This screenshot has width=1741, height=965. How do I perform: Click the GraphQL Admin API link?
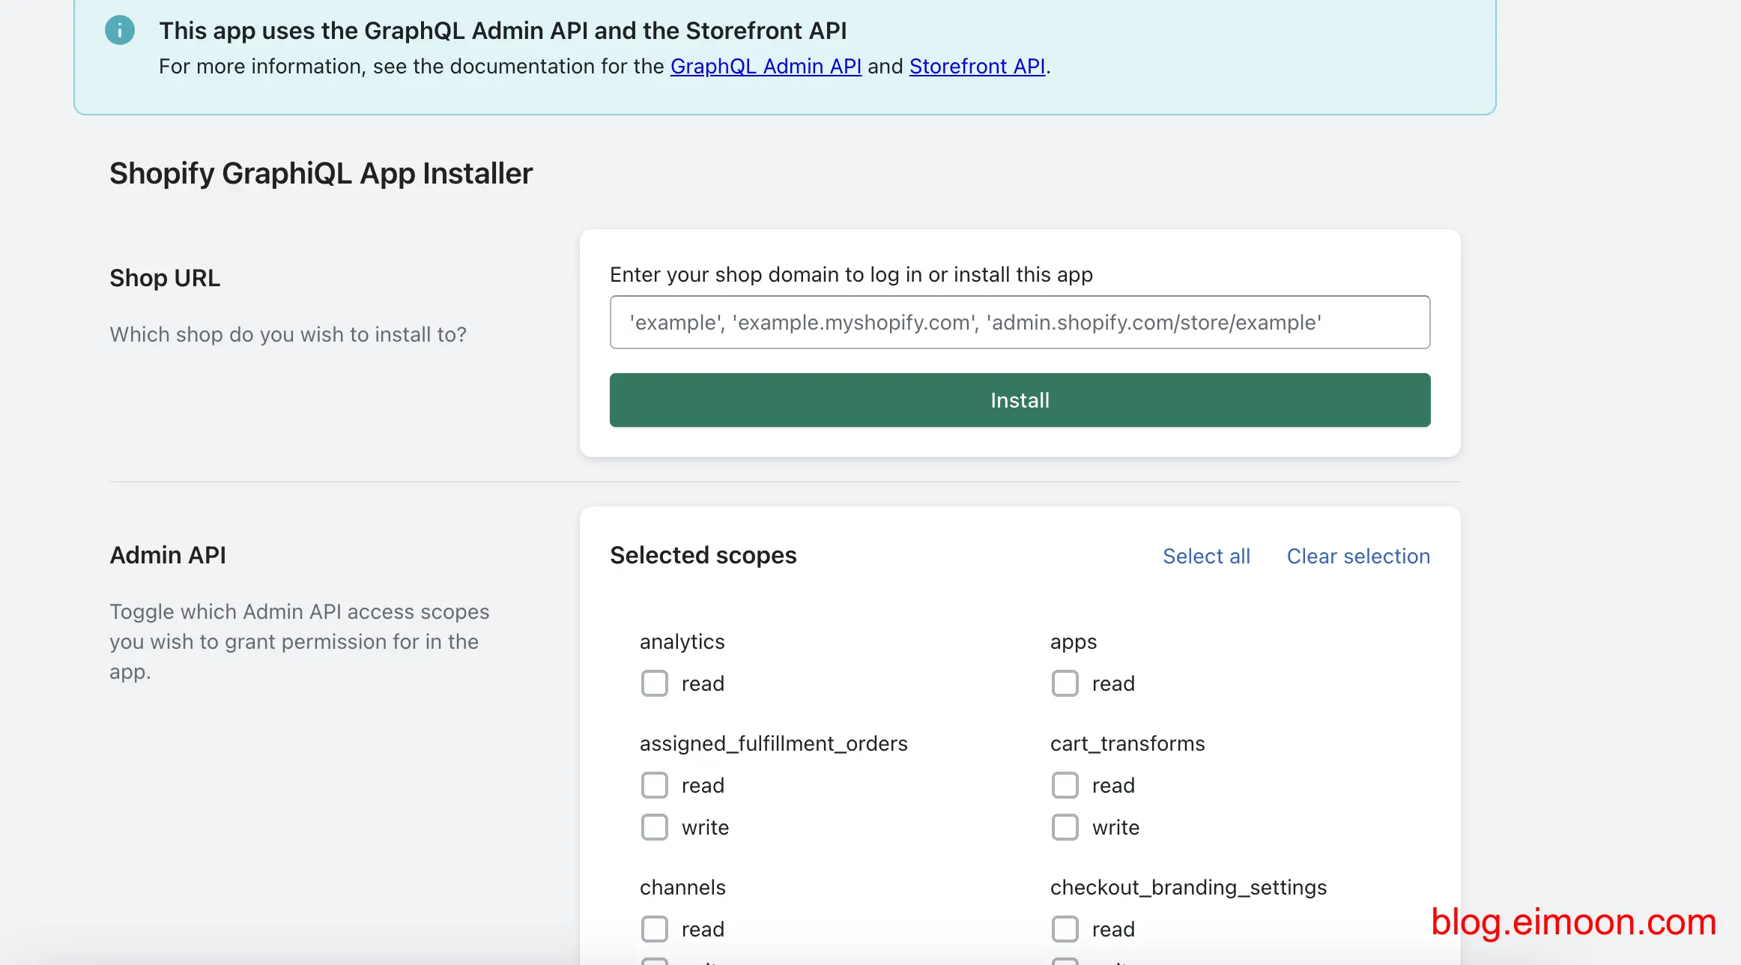[x=766, y=65]
